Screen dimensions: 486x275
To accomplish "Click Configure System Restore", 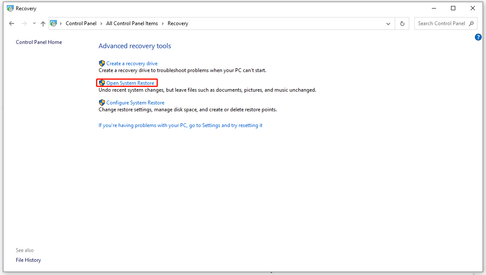I will tap(135, 102).
